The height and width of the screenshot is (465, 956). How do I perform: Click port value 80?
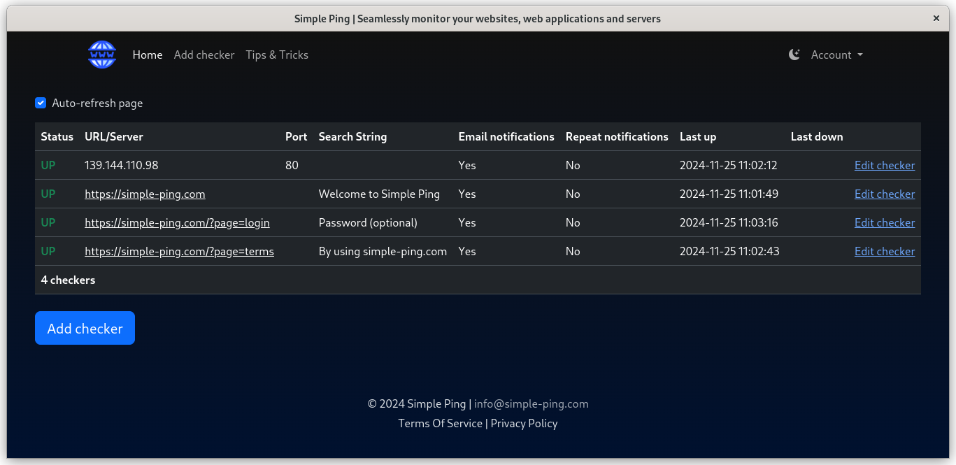point(292,165)
